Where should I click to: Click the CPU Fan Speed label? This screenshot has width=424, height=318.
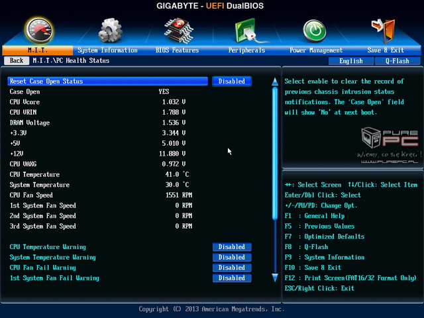click(31, 195)
